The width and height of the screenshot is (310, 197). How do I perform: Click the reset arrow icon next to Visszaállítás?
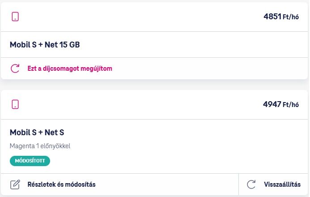pyautogui.click(x=251, y=184)
